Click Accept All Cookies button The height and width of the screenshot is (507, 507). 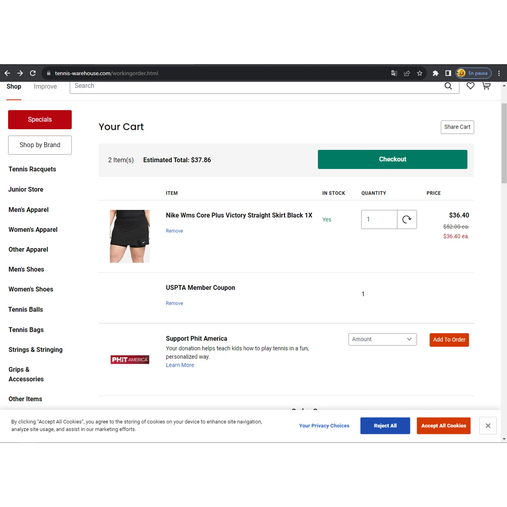pyautogui.click(x=443, y=426)
